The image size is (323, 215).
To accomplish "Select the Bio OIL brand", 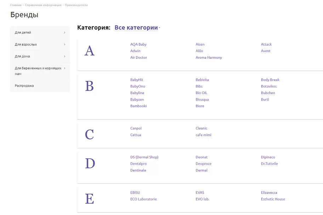I will [201, 93].
